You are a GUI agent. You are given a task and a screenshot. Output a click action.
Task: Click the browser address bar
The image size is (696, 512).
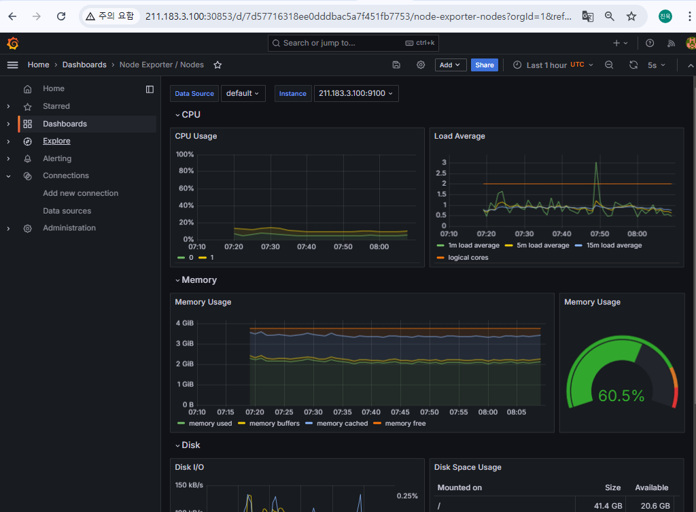(x=358, y=16)
